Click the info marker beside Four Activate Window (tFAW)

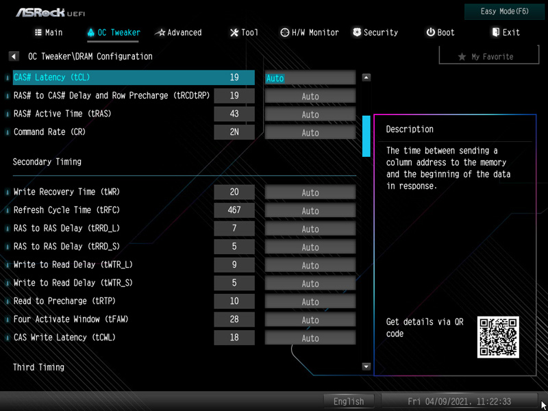coord(8,319)
